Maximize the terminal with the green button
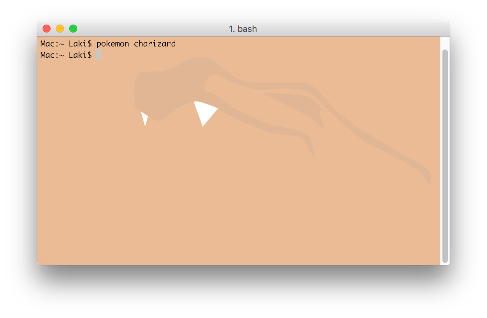Image resolution: width=487 pixels, height=318 pixels. [x=73, y=29]
